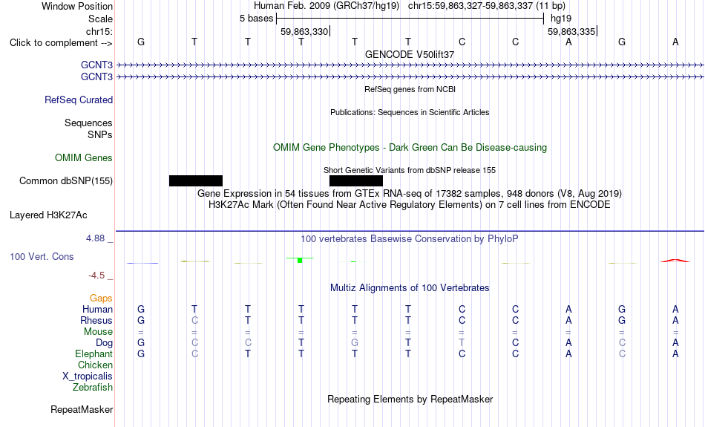Open the RepeatMasker track label
Viewport: 705px width, 427px height.
(x=82, y=409)
